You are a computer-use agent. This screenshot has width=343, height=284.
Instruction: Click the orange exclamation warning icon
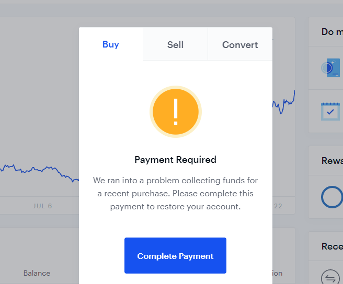pos(176,112)
